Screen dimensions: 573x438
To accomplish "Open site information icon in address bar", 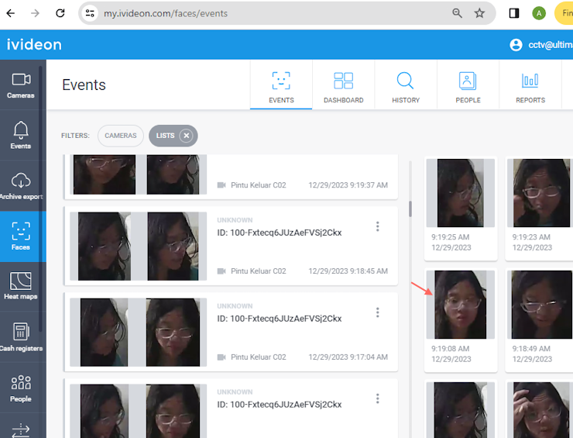I will click(x=90, y=13).
